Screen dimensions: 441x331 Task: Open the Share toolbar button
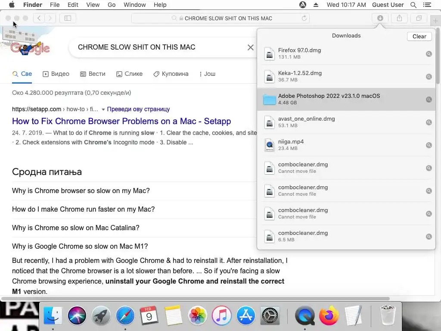pyautogui.click(x=399, y=18)
